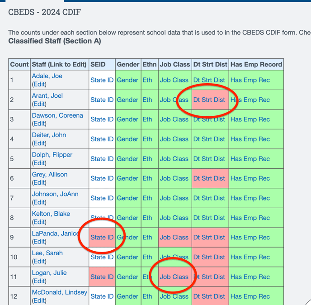Open Has Emp Rec for Adale, Joe
This screenshot has height=305, width=311.
pyautogui.click(x=250, y=80)
